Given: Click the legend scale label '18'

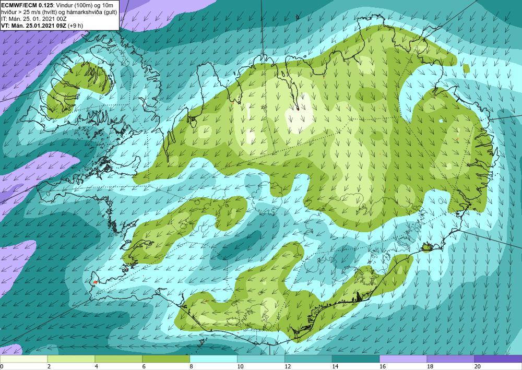Looking at the screenshot, I should 430,367.
